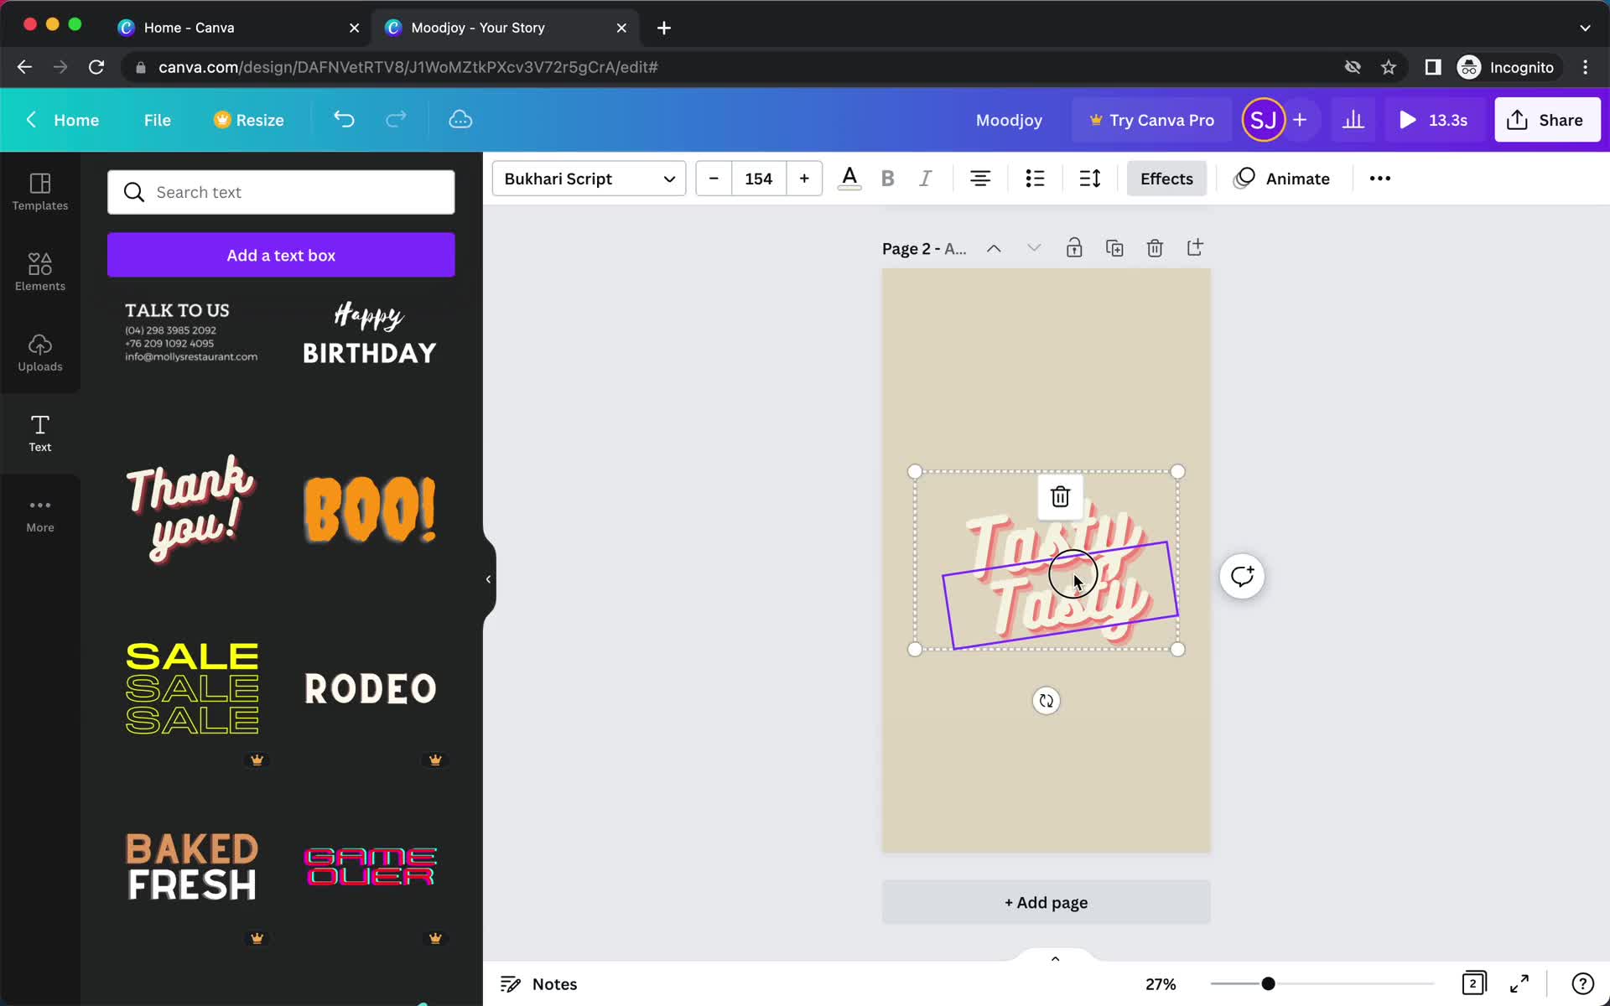The image size is (1610, 1006).
Task: Toggle bold formatting
Action: click(888, 179)
